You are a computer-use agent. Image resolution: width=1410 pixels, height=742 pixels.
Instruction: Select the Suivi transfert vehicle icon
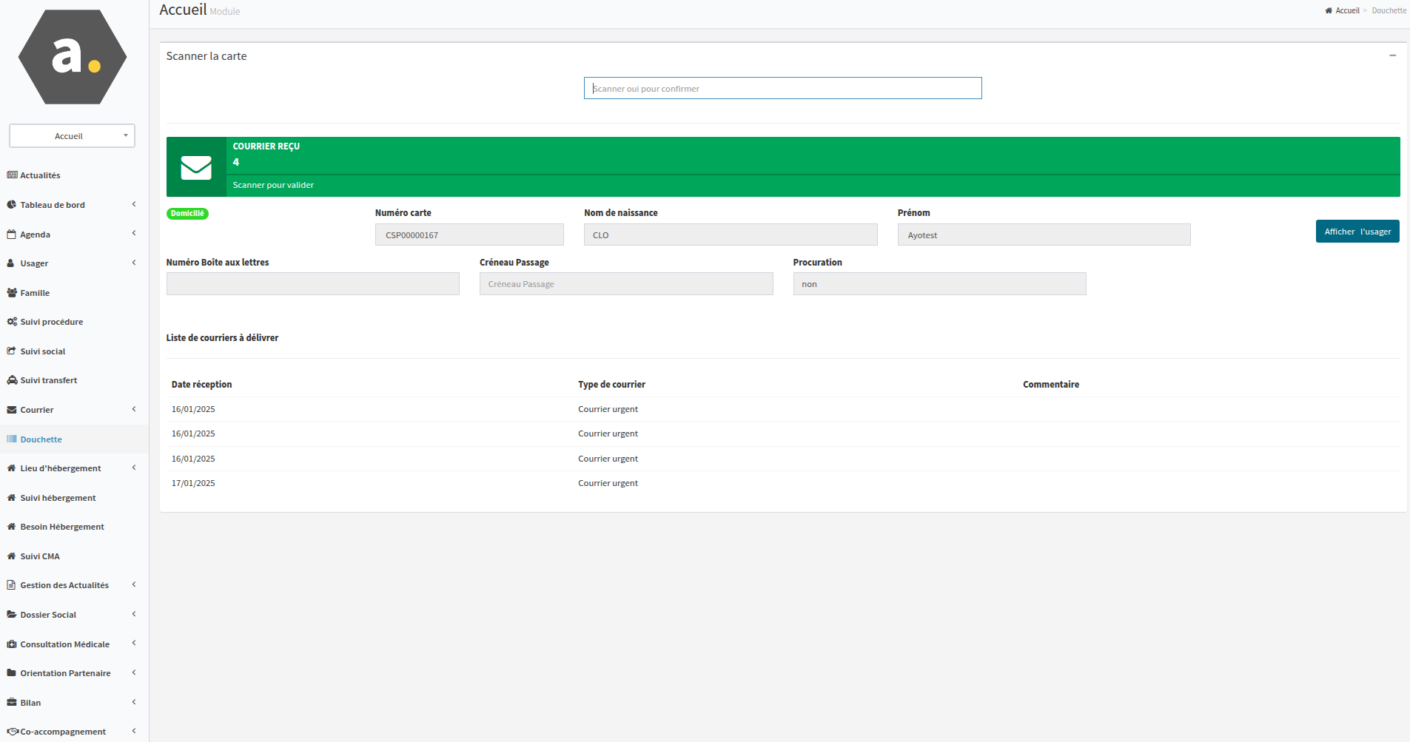(11, 379)
